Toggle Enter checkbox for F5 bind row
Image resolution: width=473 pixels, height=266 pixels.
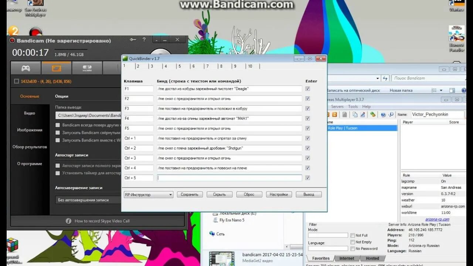tap(307, 128)
